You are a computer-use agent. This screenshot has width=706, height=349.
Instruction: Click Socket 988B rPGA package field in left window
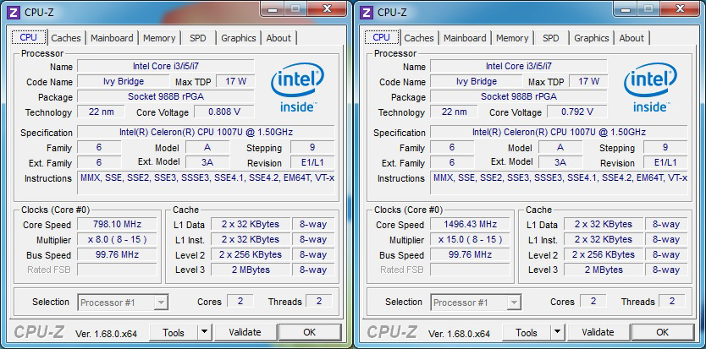coord(166,96)
